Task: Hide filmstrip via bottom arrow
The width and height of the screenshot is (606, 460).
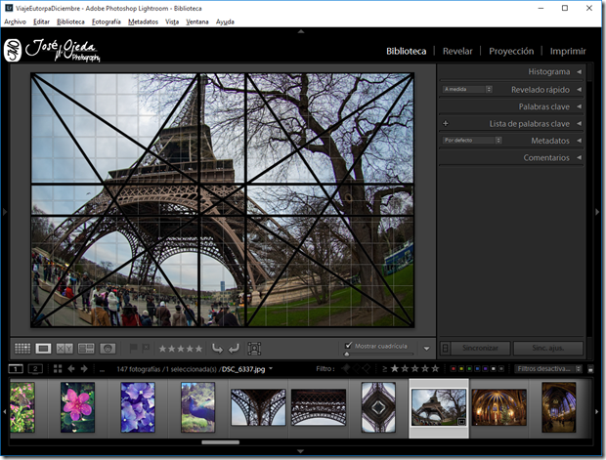Action: [300, 451]
